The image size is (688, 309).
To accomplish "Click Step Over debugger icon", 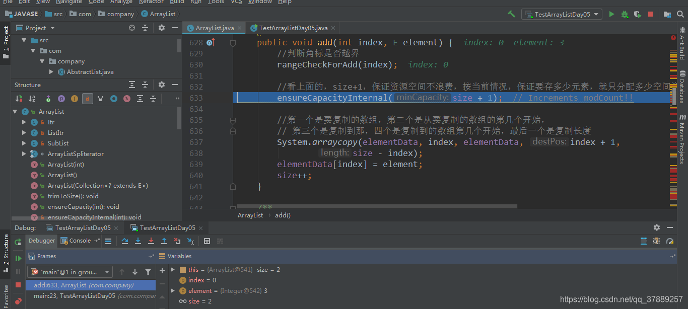I will pyautogui.click(x=125, y=241).
